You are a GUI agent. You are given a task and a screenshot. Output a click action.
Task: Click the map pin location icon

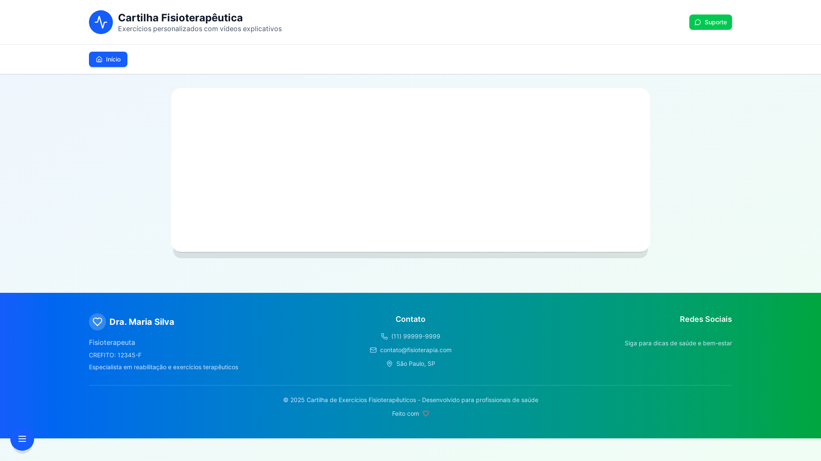390,364
